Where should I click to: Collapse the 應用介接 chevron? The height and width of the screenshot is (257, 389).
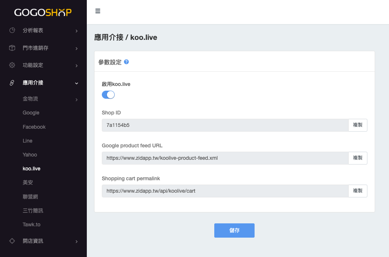tap(77, 83)
